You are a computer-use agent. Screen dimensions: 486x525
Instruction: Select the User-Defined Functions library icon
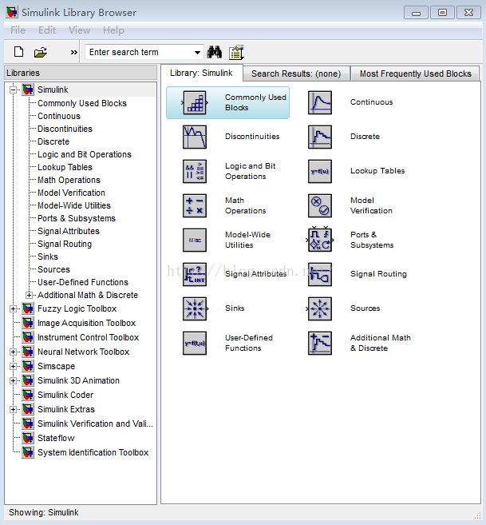pos(195,343)
